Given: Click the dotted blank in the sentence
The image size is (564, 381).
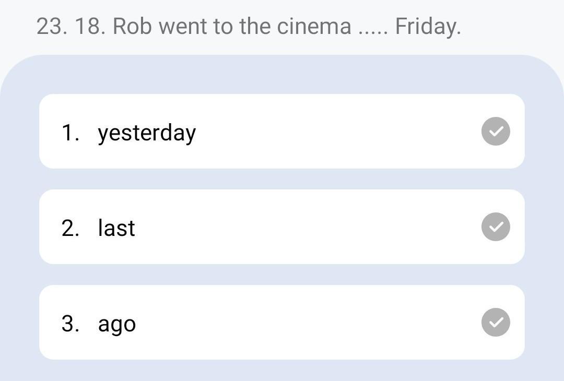Looking at the screenshot, I should coord(373,30).
